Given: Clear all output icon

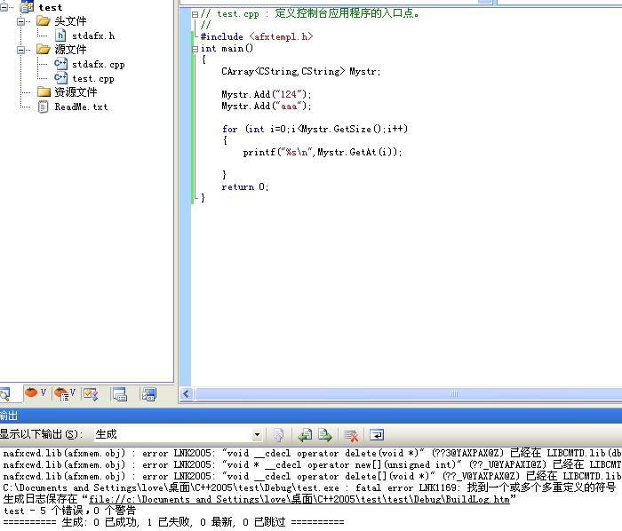Looking at the screenshot, I should [x=351, y=435].
